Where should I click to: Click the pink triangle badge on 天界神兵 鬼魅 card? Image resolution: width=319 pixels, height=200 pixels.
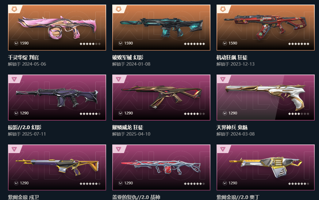[x=223, y=79]
